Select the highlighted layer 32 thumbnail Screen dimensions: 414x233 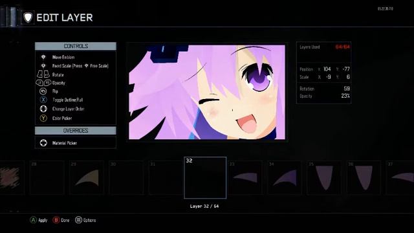[205, 177]
